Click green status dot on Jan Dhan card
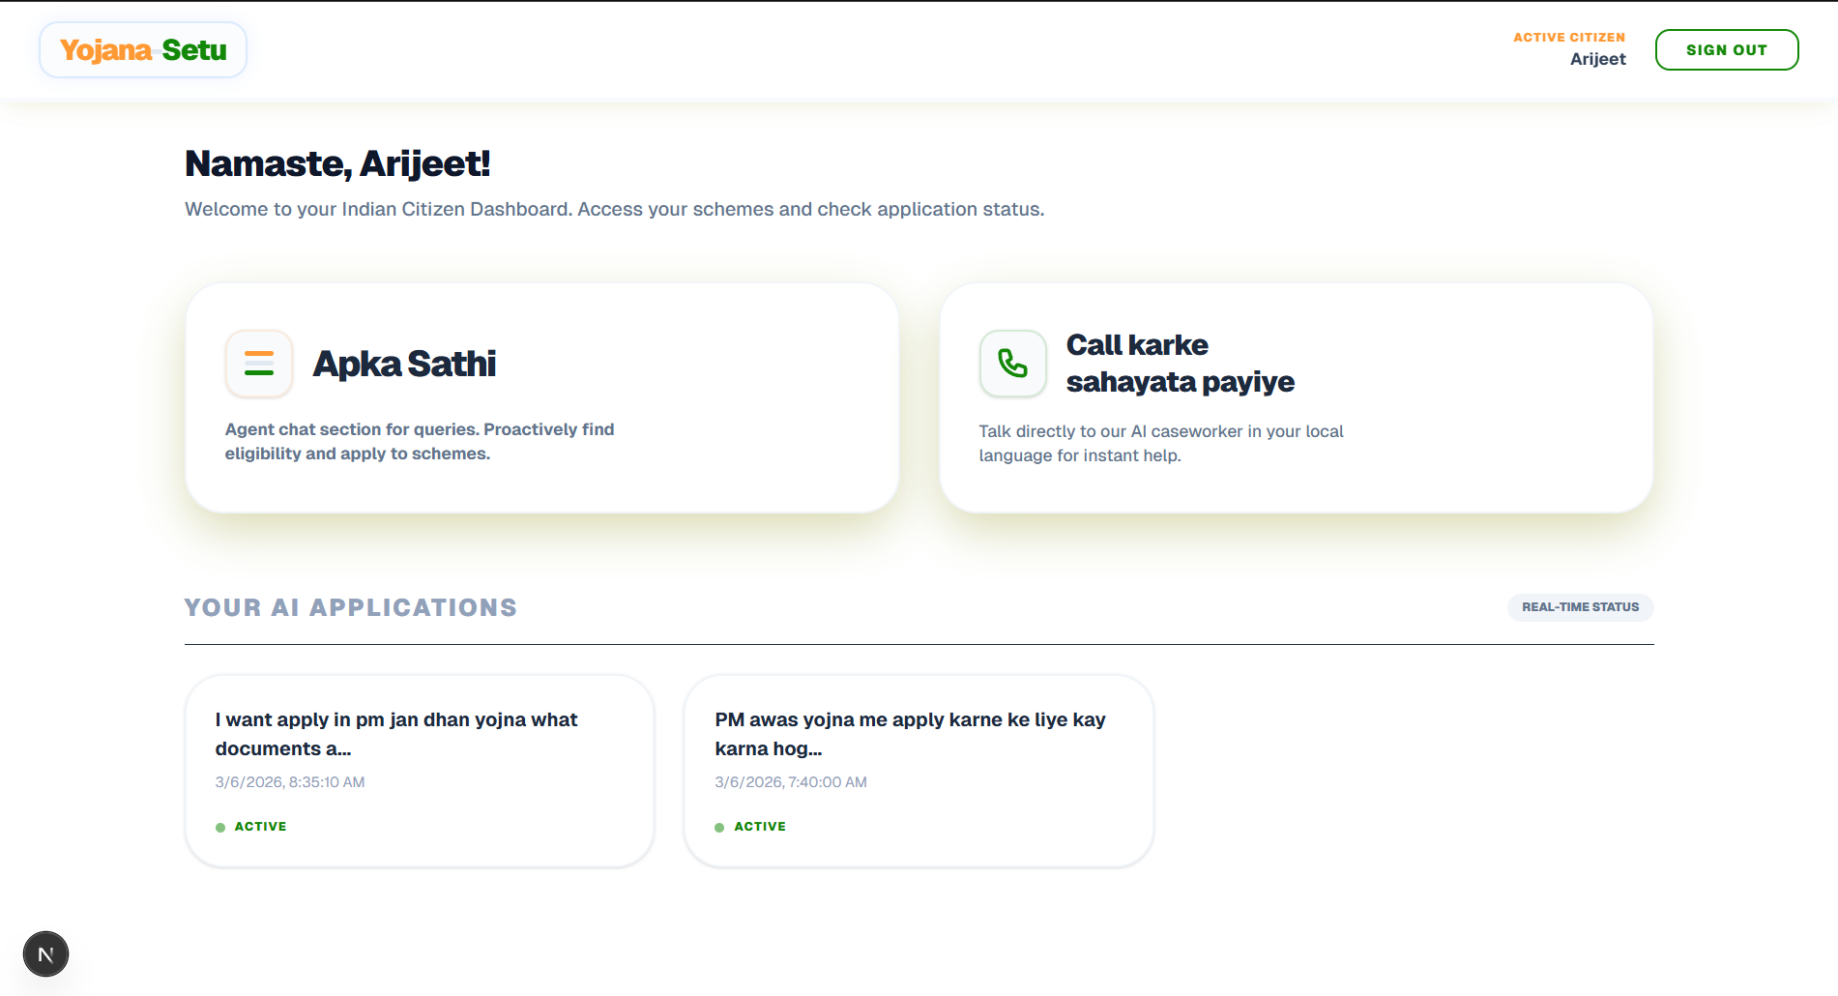Image resolution: width=1838 pixels, height=996 pixels. [x=220, y=828]
